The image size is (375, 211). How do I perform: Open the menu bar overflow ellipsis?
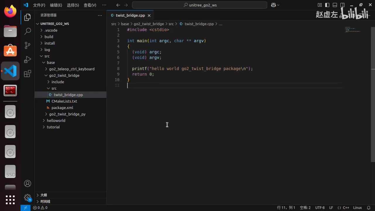coord(104,5)
